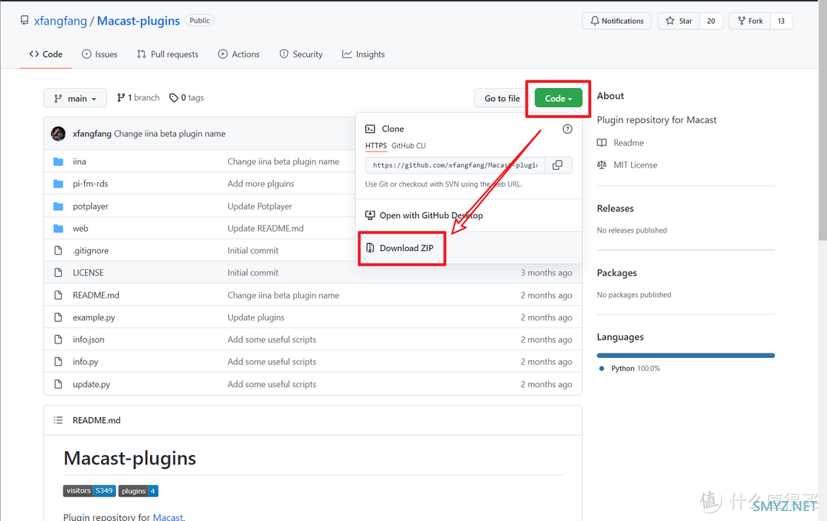Click the Languages blue progress bar

tap(685, 356)
